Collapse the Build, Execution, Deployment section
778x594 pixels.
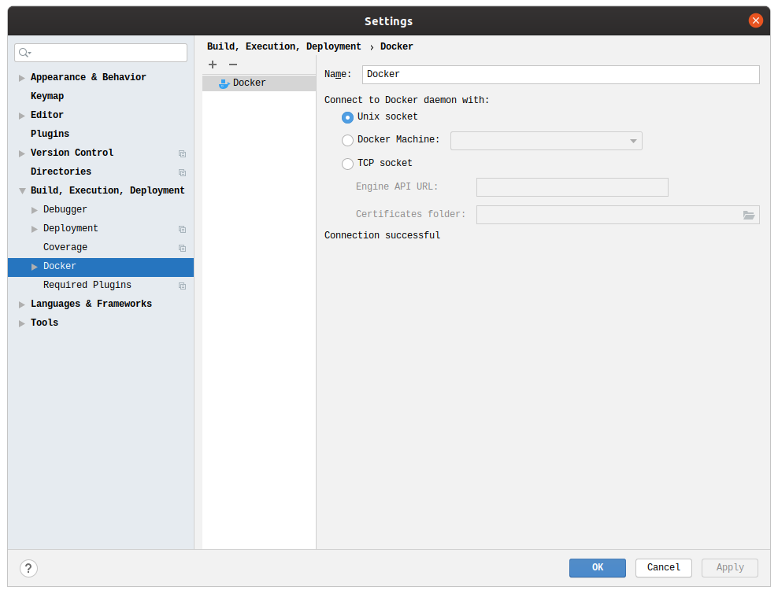(x=22, y=191)
